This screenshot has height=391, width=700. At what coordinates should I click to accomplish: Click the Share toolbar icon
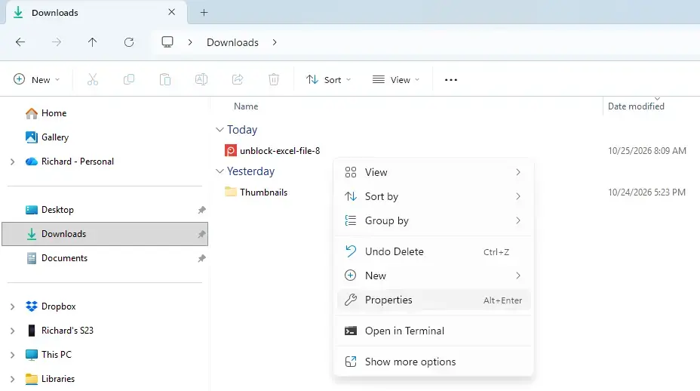coord(238,79)
